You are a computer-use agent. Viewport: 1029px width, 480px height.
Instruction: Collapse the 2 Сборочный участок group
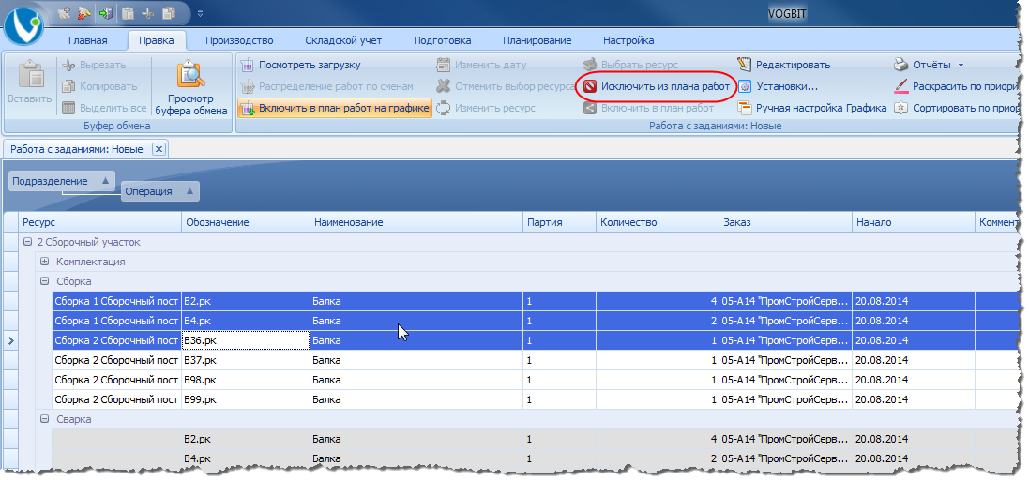pos(27,242)
